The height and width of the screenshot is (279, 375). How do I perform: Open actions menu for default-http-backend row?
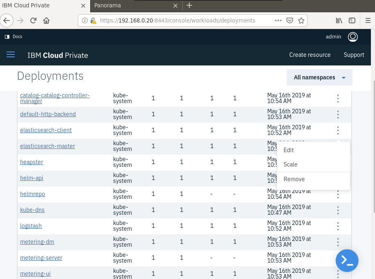338,114
